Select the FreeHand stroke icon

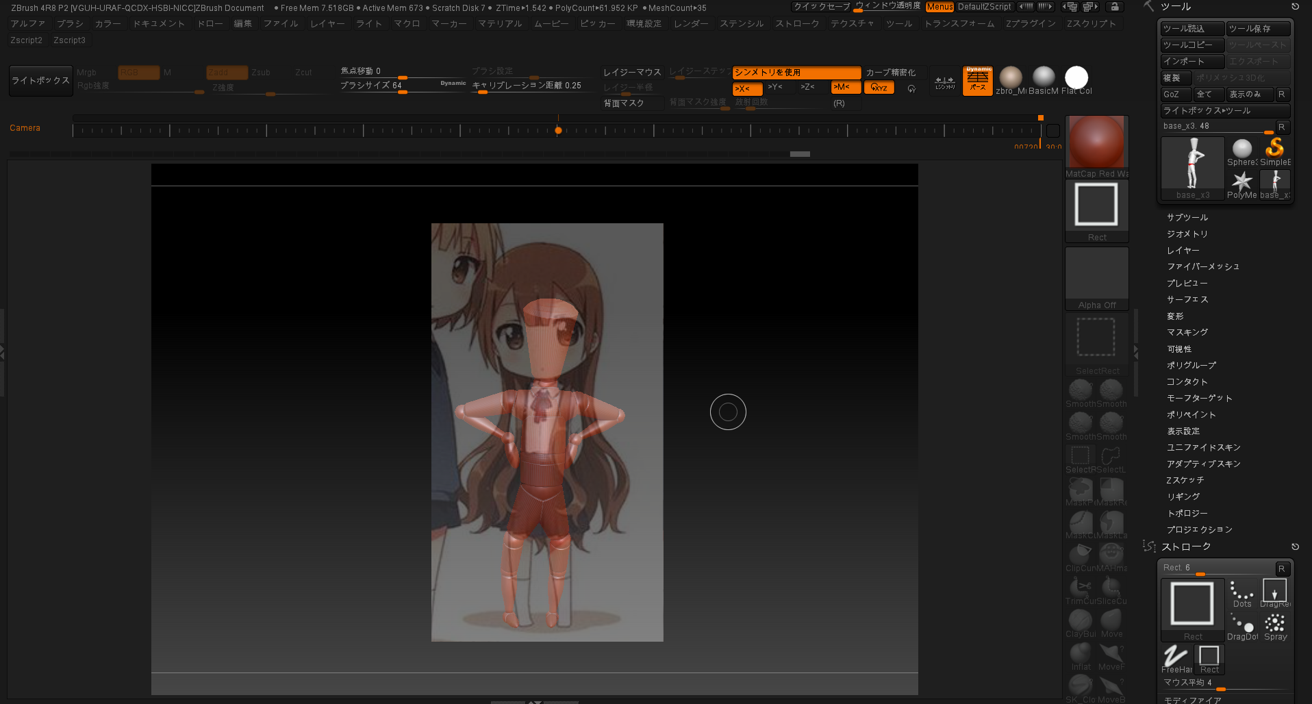(1176, 659)
